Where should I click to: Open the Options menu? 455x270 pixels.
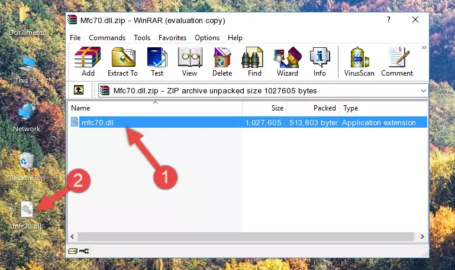(207, 38)
